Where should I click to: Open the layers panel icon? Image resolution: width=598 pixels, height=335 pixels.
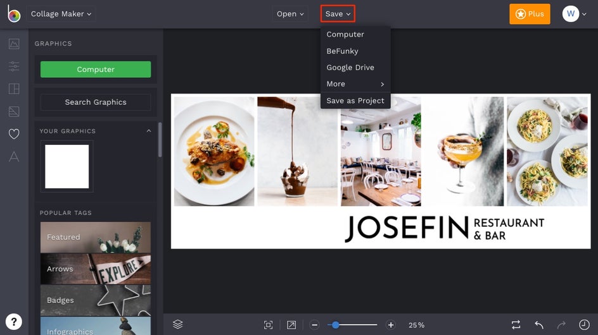[178, 324]
